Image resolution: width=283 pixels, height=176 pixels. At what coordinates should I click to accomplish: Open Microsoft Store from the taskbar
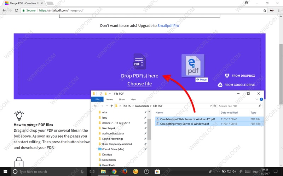pyautogui.click(x=157, y=171)
